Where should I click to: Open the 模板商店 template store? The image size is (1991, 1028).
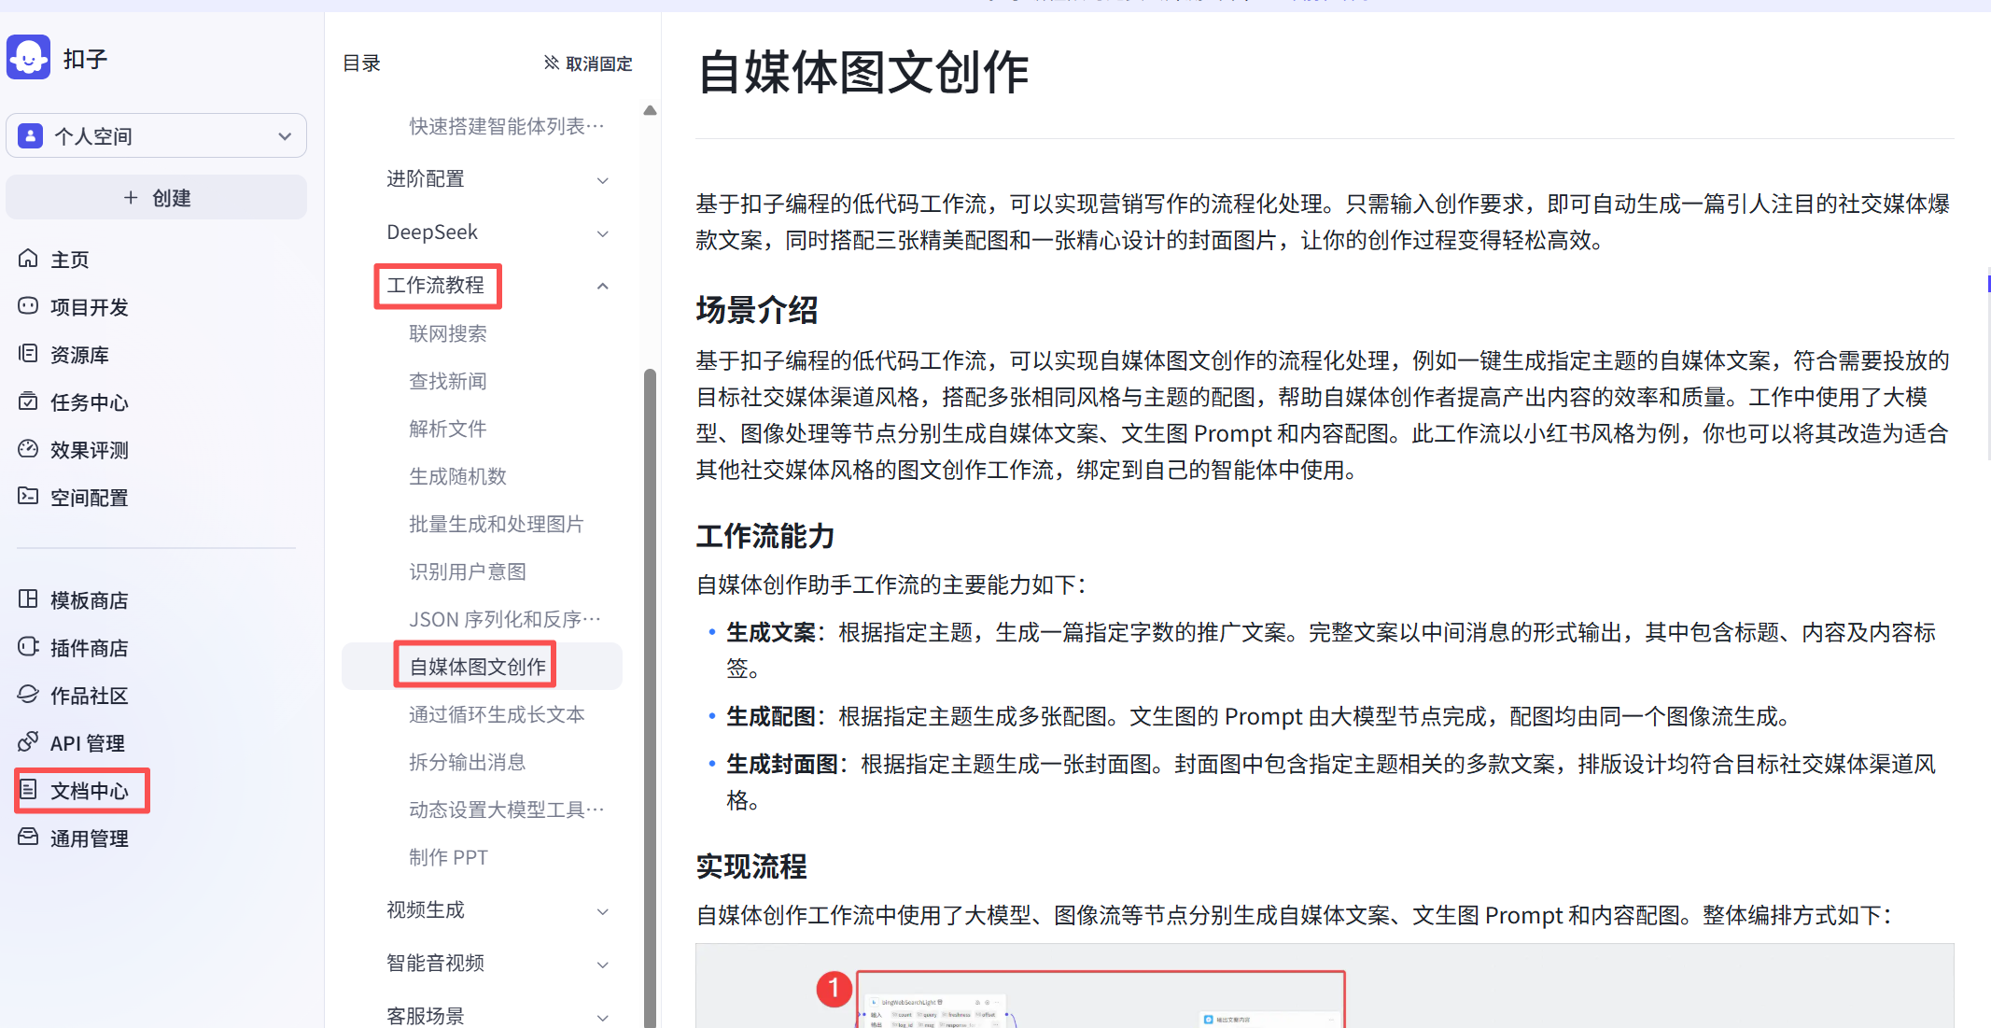tap(89, 600)
